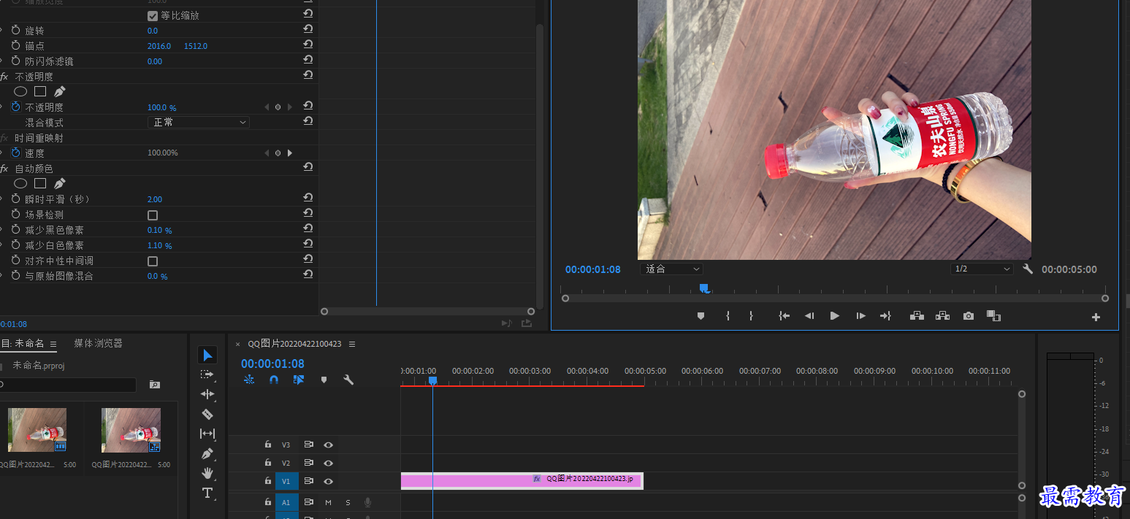1130x519 pixels.
Task: Switch to the 媒体浏览器 tab
Action: tap(98, 343)
